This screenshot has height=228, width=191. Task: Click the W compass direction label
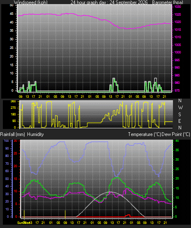(x=180, y=108)
